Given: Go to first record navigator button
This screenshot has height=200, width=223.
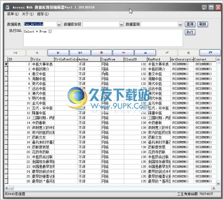Looking at the screenshot, I should (x=15, y=53).
